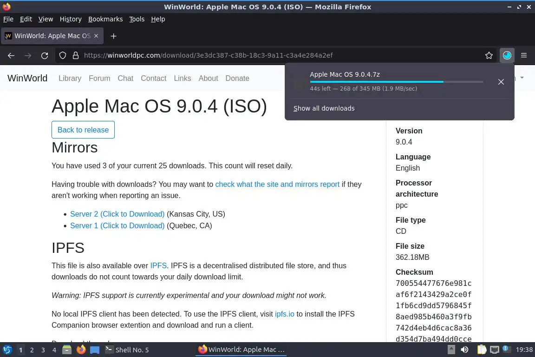
Task: Open the network status tray icon
Action: click(x=494, y=350)
